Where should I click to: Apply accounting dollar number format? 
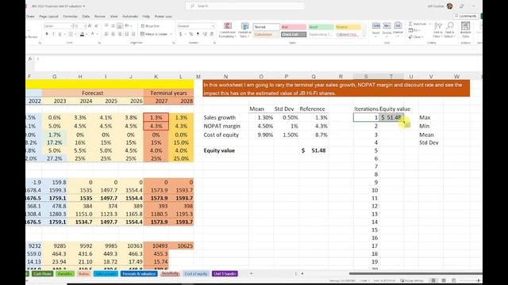[x=180, y=34]
